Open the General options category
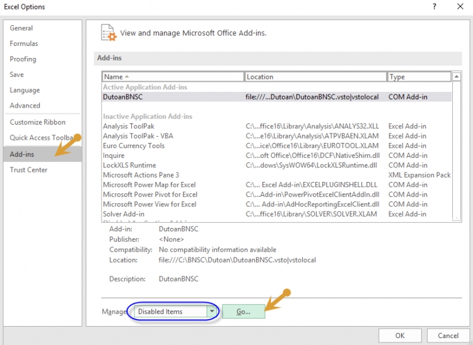 pos(21,28)
